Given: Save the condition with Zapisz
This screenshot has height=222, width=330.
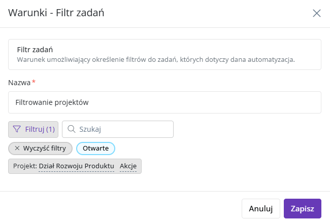Looking at the screenshot, I should pyautogui.click(x=303, y=208).
